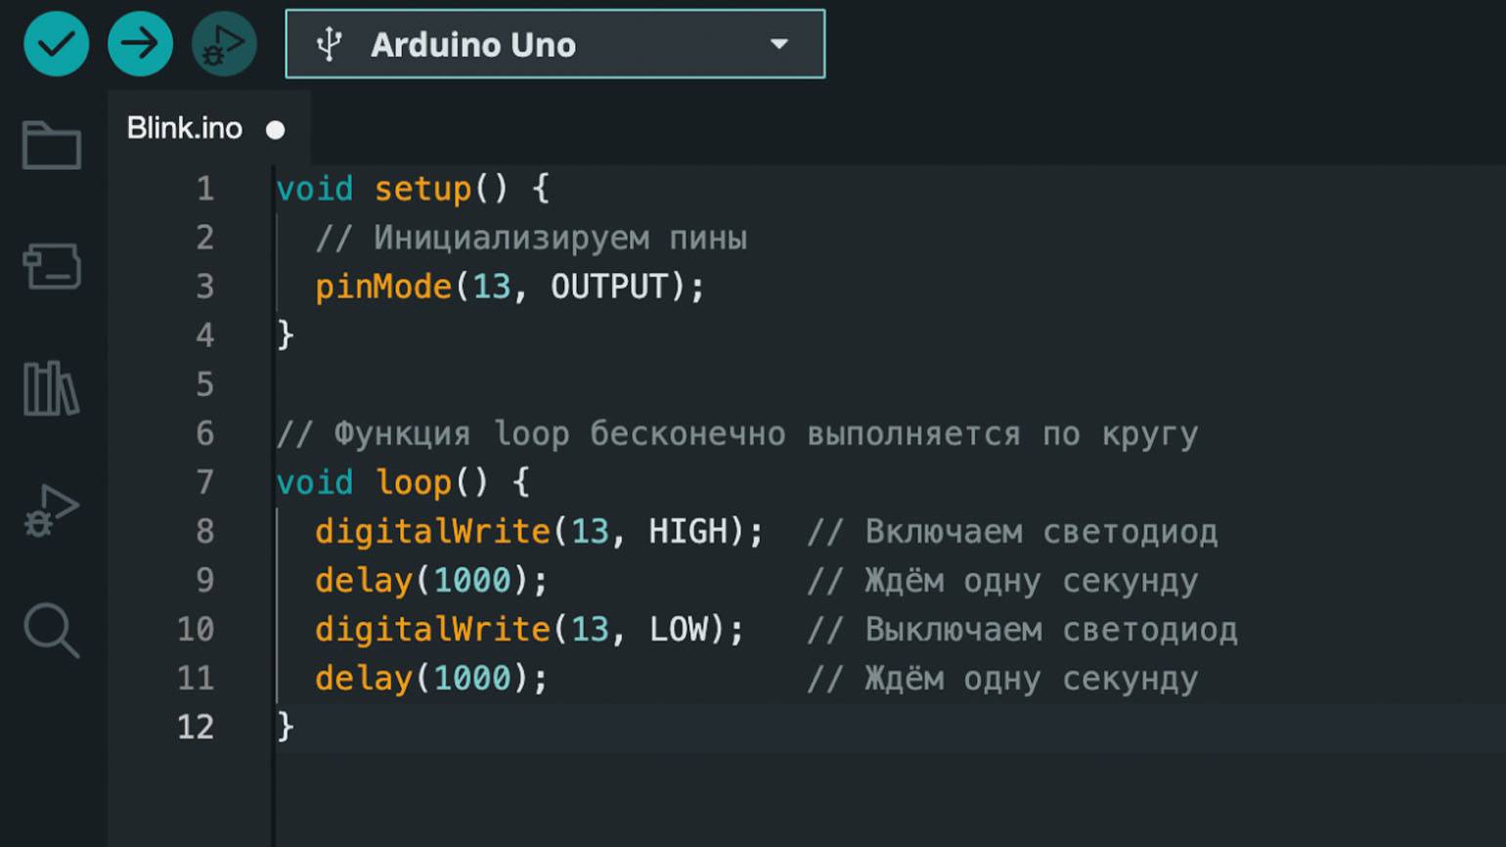The height and width of the screenshot is (847, 1506).
Task: Click the comment "Выключаем светодиод"
Action: point(1022,630)
